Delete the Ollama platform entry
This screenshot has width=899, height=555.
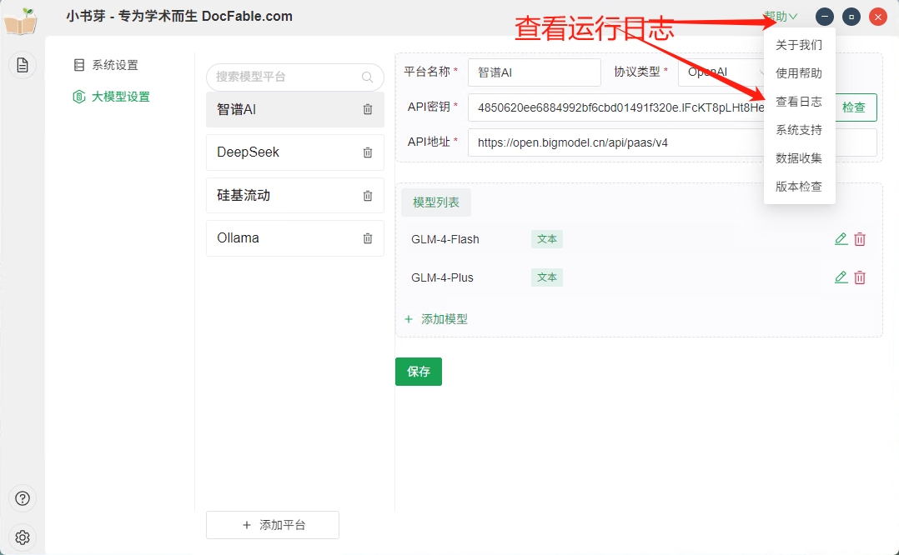pyautogui.click(x=368, y=238)
